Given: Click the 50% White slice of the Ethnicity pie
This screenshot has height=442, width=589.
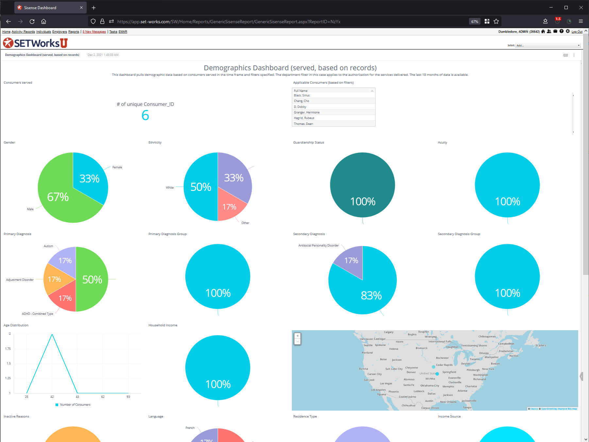Looking at the screenshot, I should (x=200, y=187).
